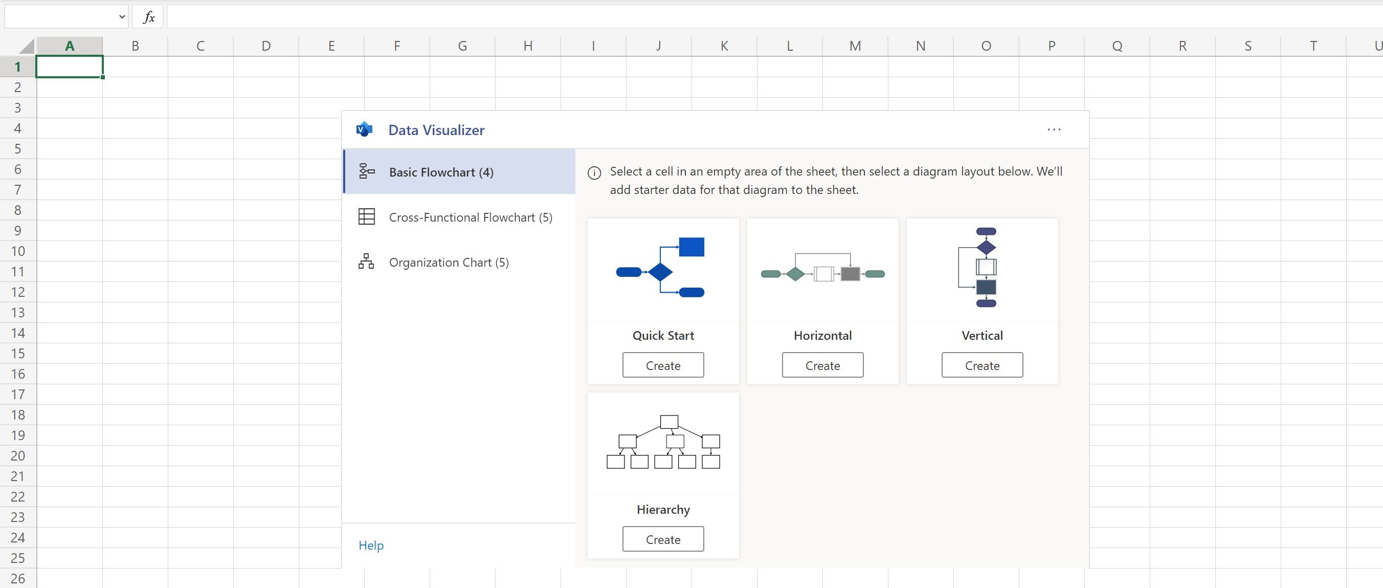Viewport: 1383px width, 588px height.
Task: Click the Cross-Functional Flowchart grid icon
Action: [366, 217]
